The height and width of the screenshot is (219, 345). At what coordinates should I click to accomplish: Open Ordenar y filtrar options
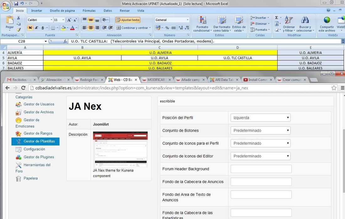click(289, 24)
